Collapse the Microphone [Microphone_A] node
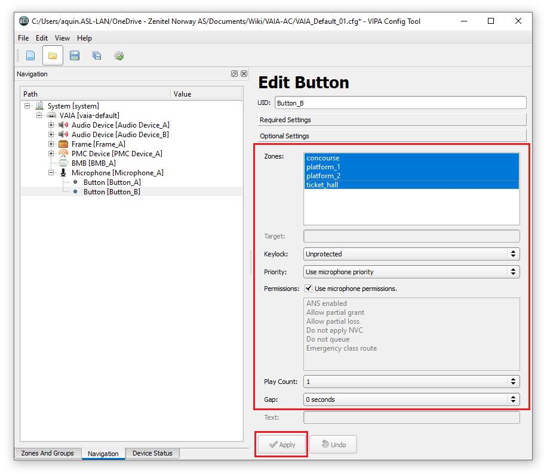Image resolution: width=547 pixels, height=474 pixels. pos(51,172)
